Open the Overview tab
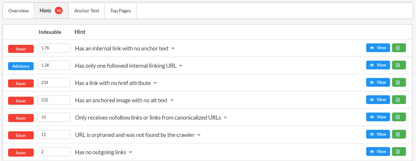This screenshot has height=161, width=416. pyautogui.click(x=18, y=11)
